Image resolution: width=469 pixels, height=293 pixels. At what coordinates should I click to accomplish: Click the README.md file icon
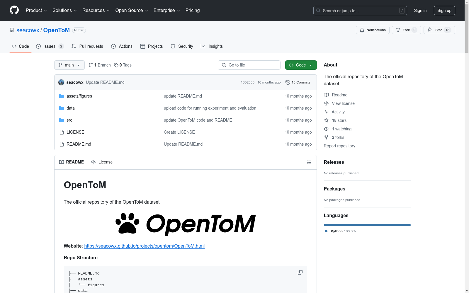point(62,144)
